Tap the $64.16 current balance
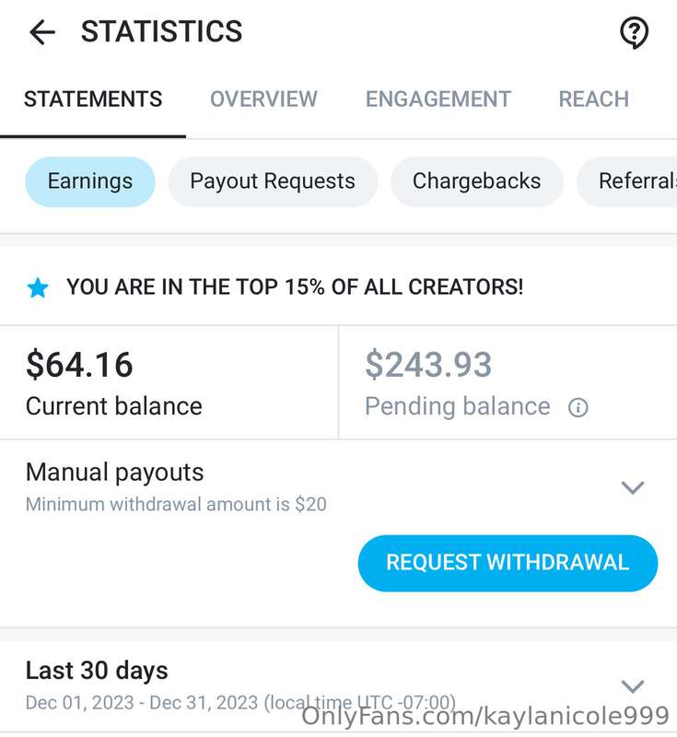 pos(79,365)
